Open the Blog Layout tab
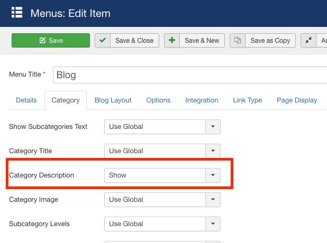This screenshot has height=243, width=327. (x=113, y=100)
